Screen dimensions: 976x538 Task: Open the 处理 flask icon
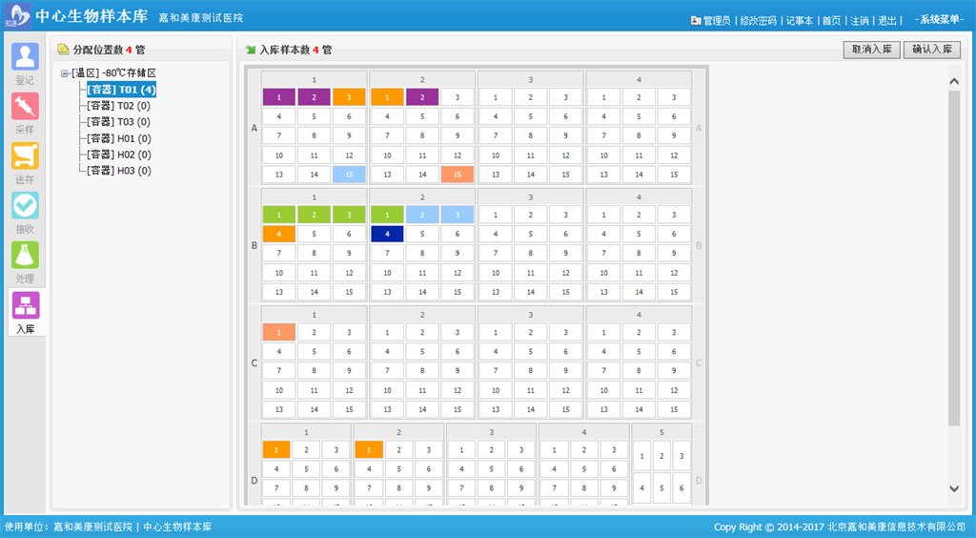25,256
